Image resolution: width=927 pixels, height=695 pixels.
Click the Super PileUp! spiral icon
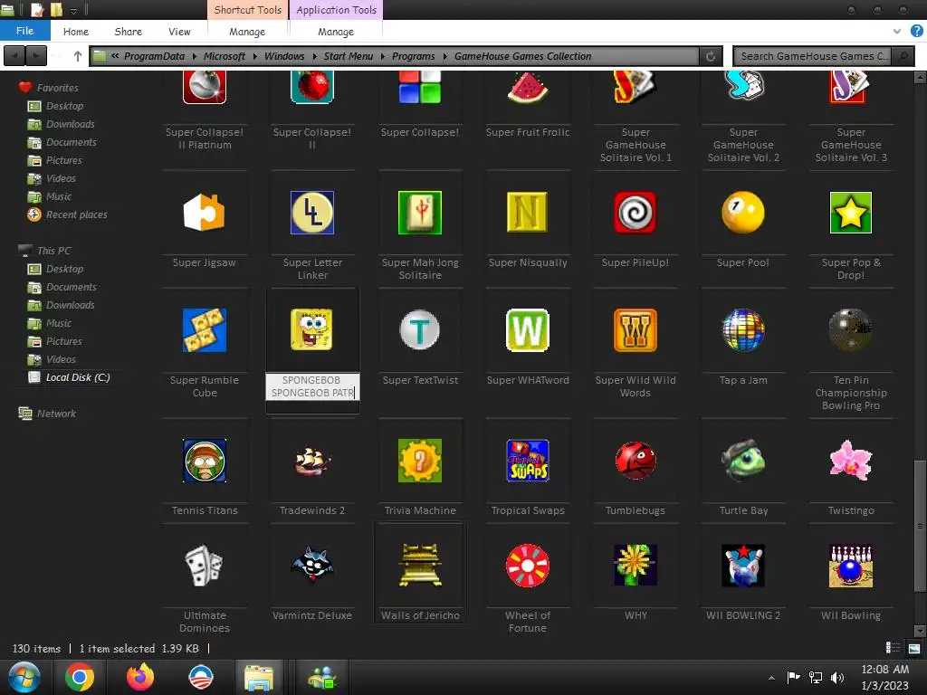pos(636,212)
